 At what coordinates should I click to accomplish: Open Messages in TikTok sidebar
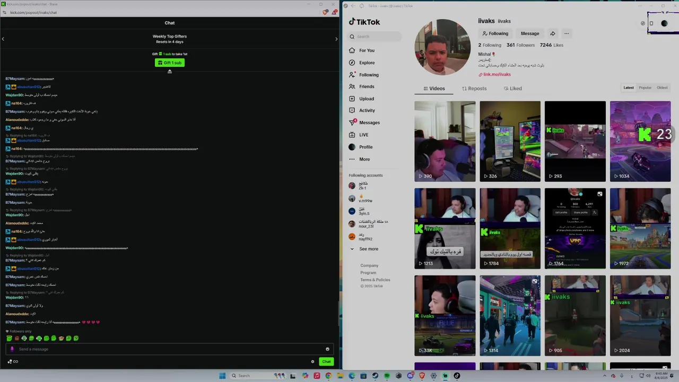click(x=364, y=123)
